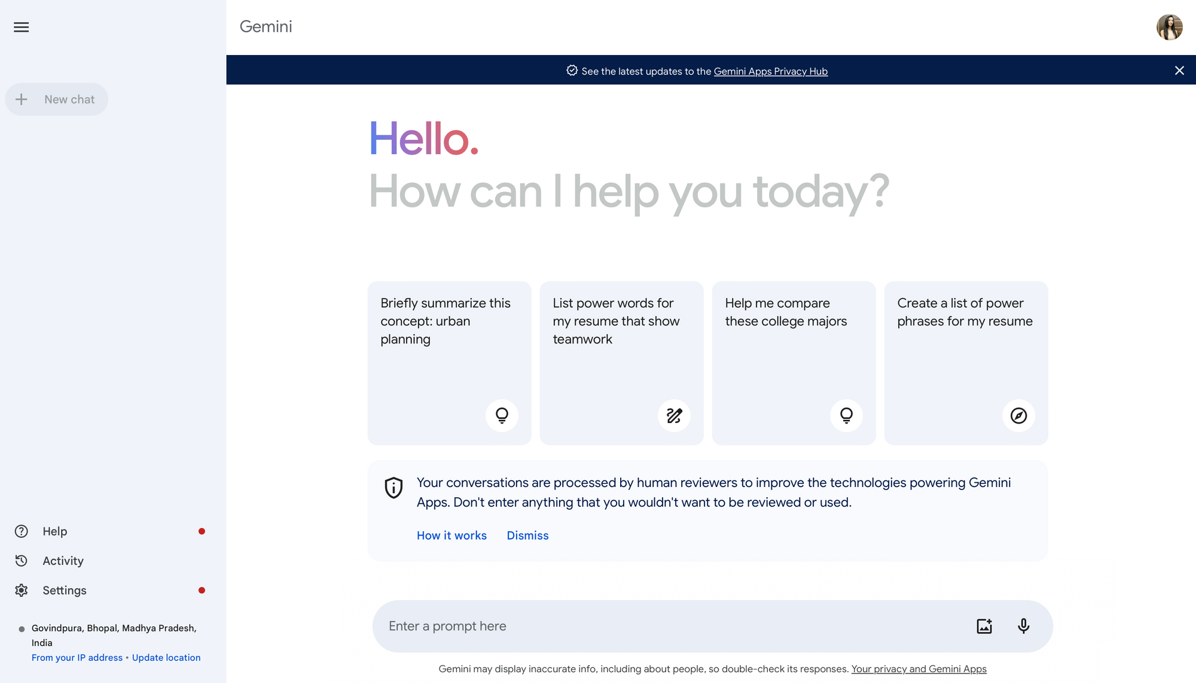Open Settings from the sidebar
The height and width of the screenshot is (683, 1196).
pos(63,590)
